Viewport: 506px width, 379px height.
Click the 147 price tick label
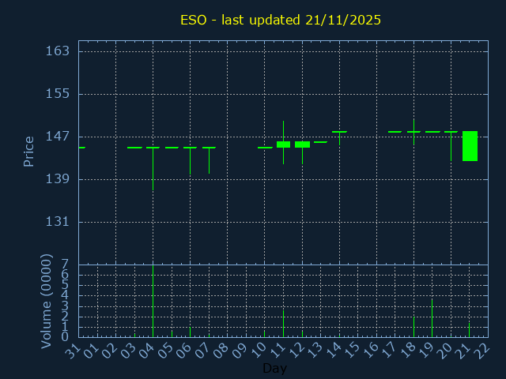(x=59, y=137)
